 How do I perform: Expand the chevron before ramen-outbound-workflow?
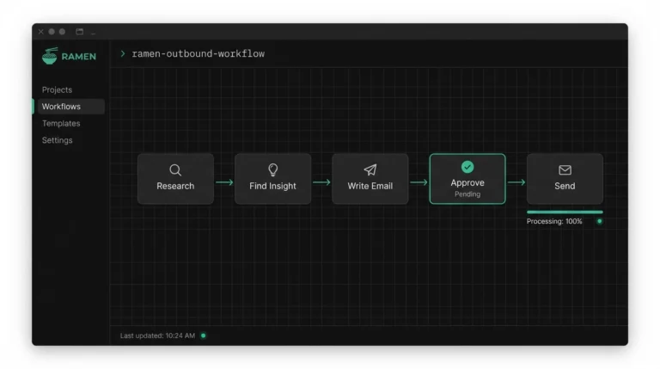tap(123, 53)
